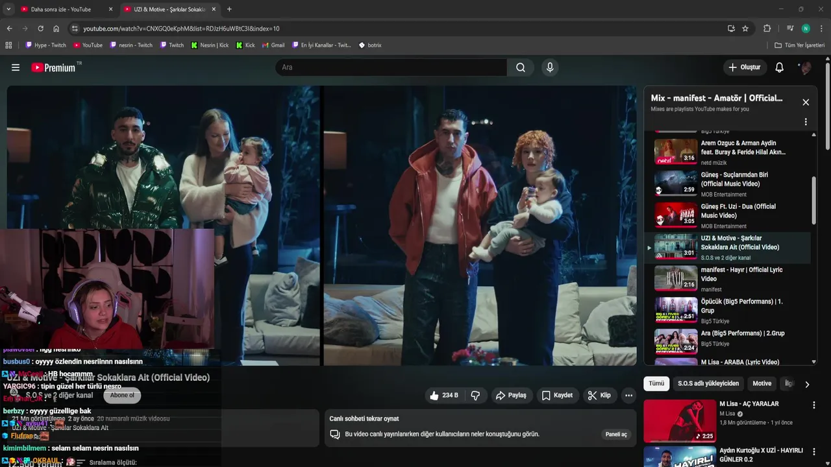
Task: Open the Chrome profile N avatar
Action: (x=806, y=29)
